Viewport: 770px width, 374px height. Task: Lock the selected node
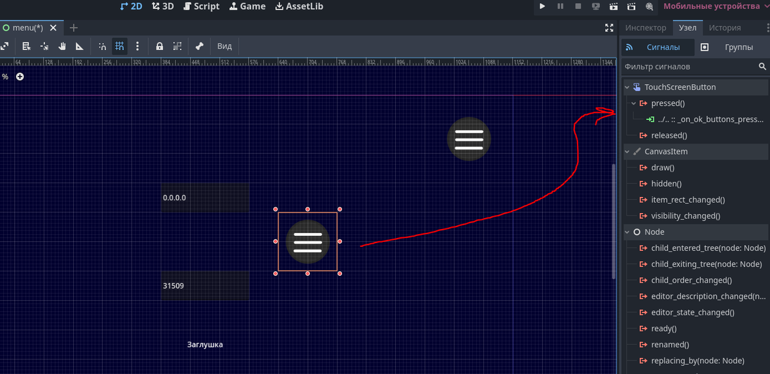click(159, 46)
